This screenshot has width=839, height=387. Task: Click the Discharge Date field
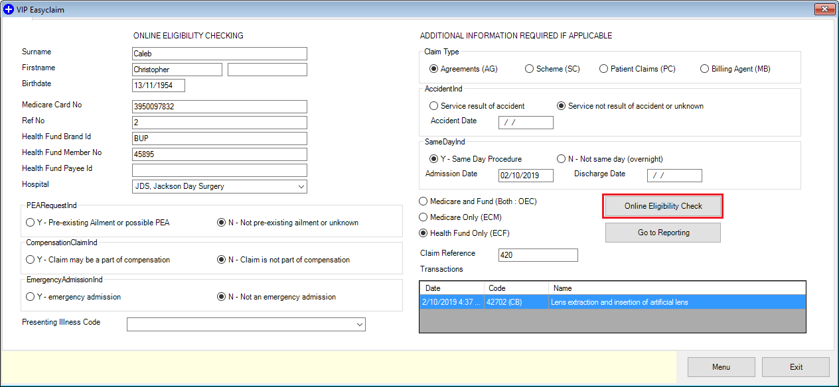click(674, 176)
